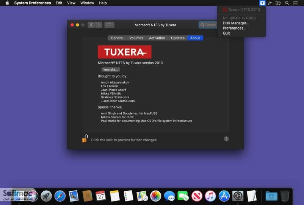The image size is (304, 205).
Task: Open Safari from the dock
Action: tap(60, 196)
